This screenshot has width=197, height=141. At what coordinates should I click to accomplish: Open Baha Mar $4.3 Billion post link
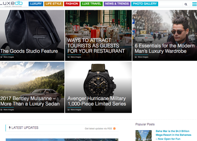173,135
